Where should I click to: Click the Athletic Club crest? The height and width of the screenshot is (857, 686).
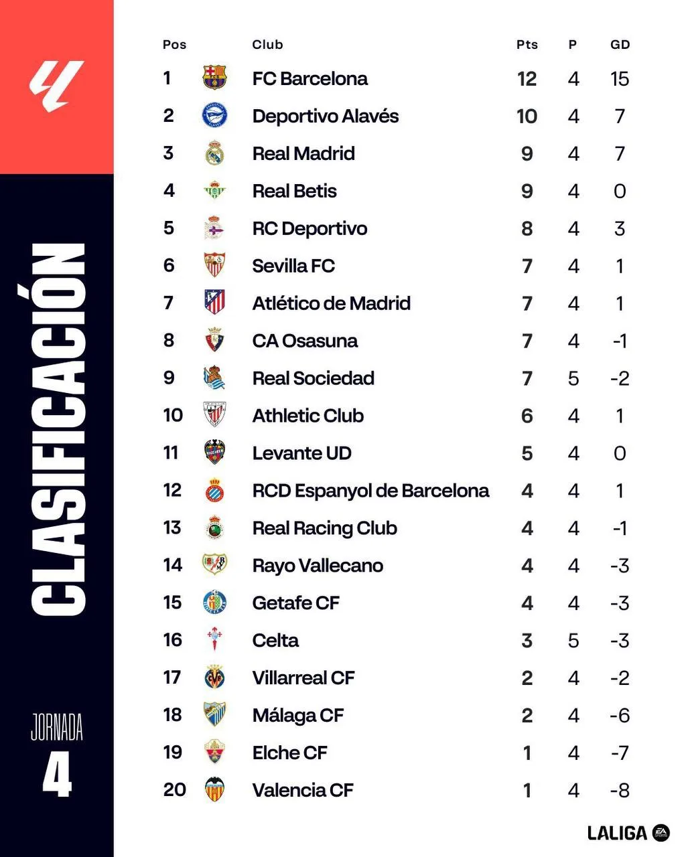click(x=214, y=415)
